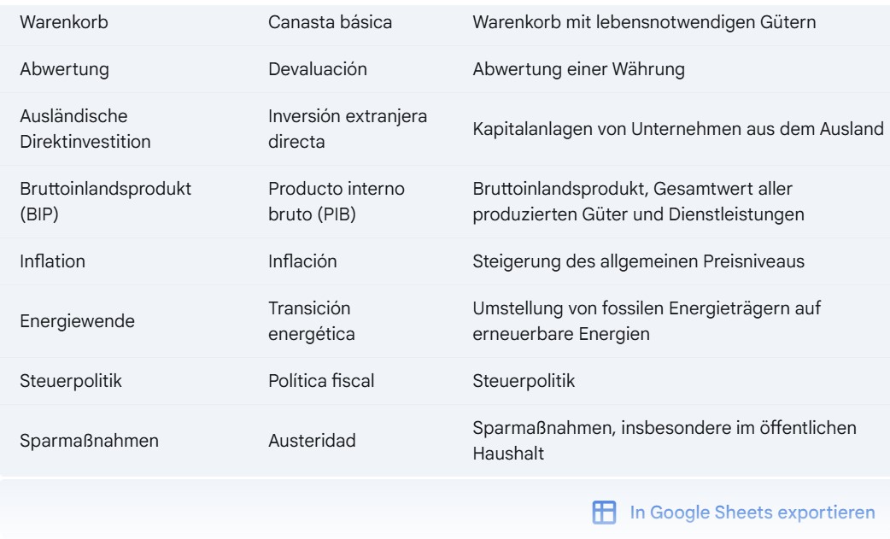Select the 'Abwertung' term cell
Viewport: 890px width, 539px height.
64,69
